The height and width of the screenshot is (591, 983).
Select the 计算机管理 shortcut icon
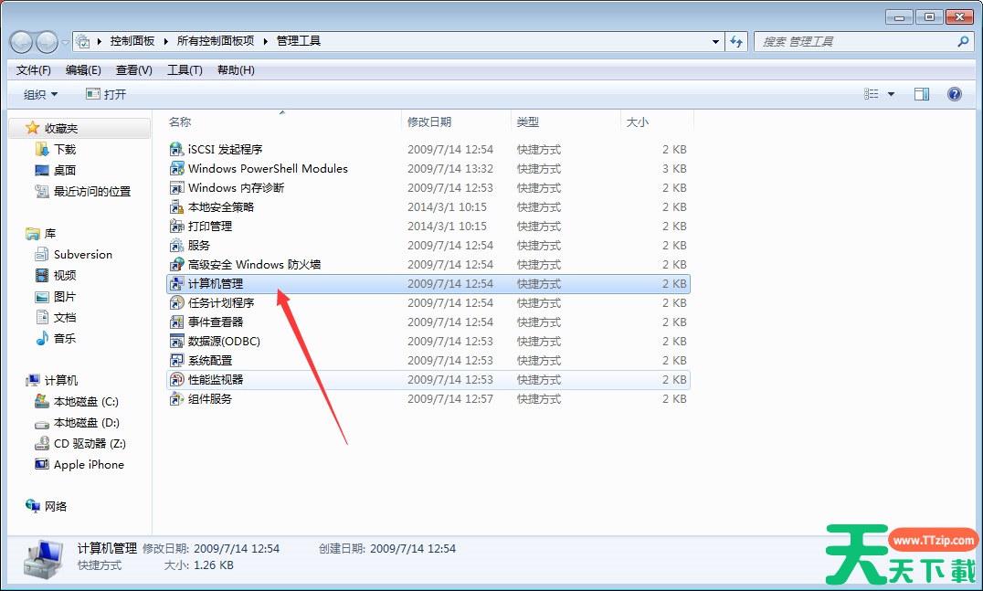177,283
